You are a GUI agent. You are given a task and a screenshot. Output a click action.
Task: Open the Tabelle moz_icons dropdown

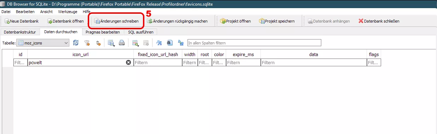43,43
